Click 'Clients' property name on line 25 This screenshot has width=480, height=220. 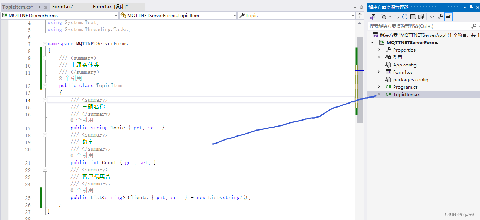tap(138, 197)
